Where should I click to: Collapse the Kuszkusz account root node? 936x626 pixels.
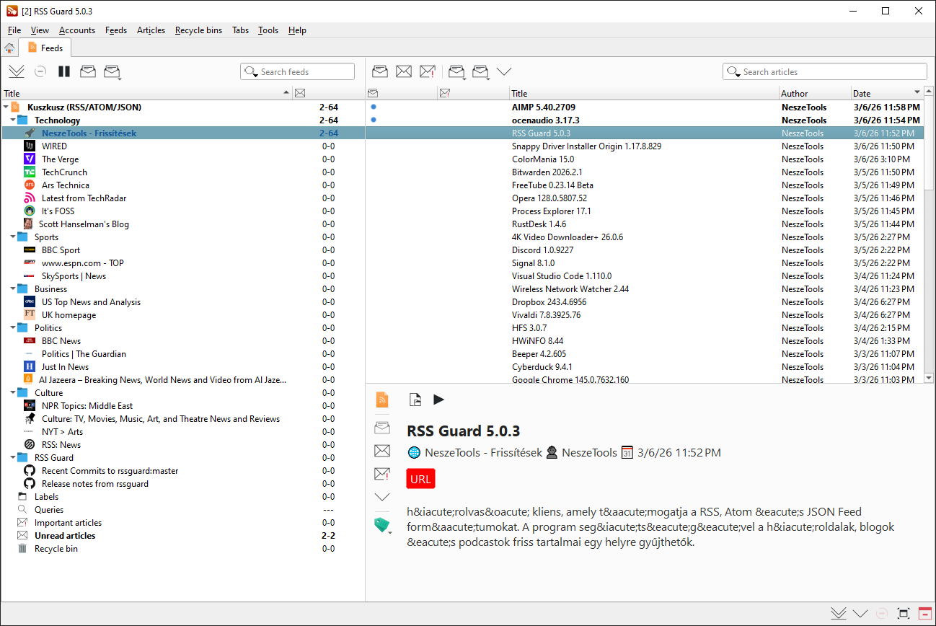click(6, 107)
